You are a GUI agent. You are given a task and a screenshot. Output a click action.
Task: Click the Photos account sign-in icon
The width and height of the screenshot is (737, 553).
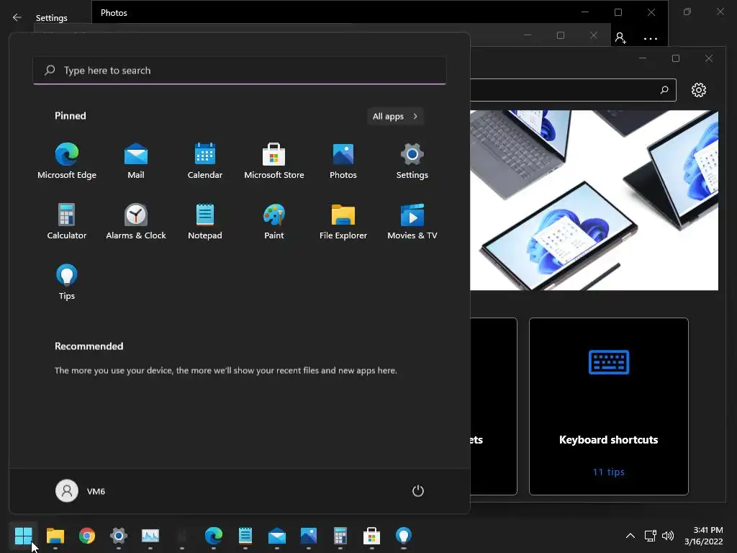620,38
